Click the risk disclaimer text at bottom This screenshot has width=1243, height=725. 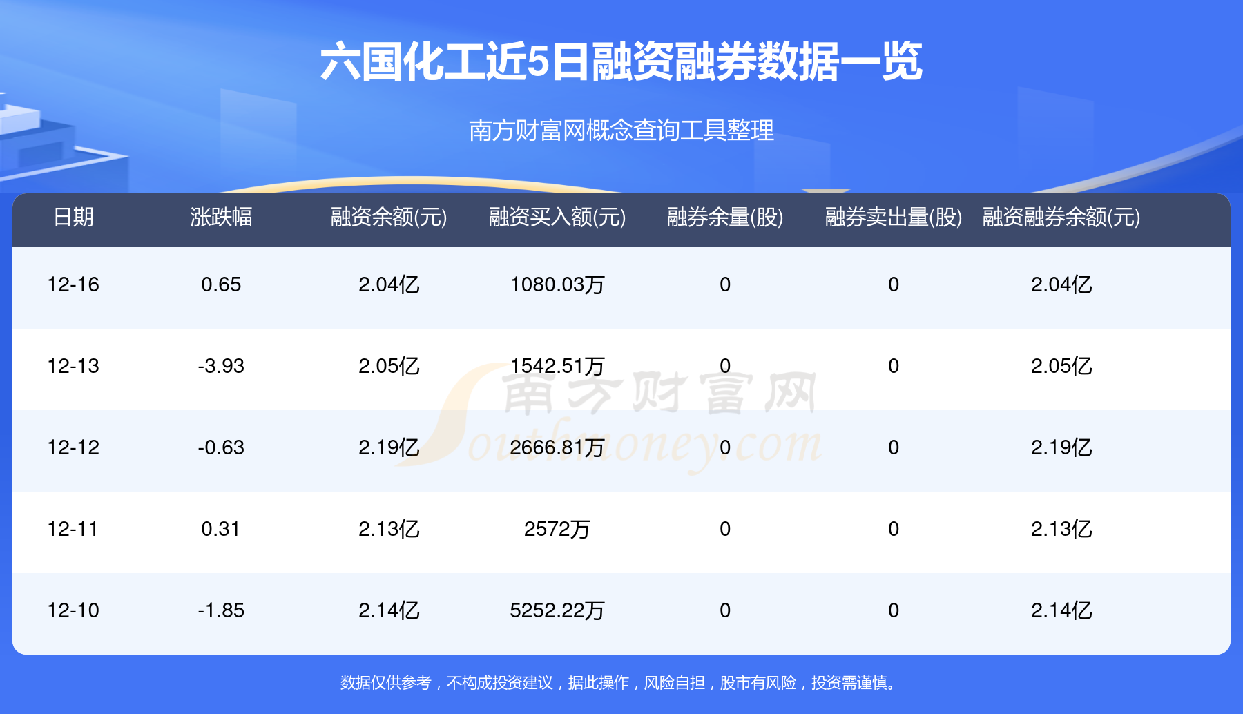click(x=621, y=683)
